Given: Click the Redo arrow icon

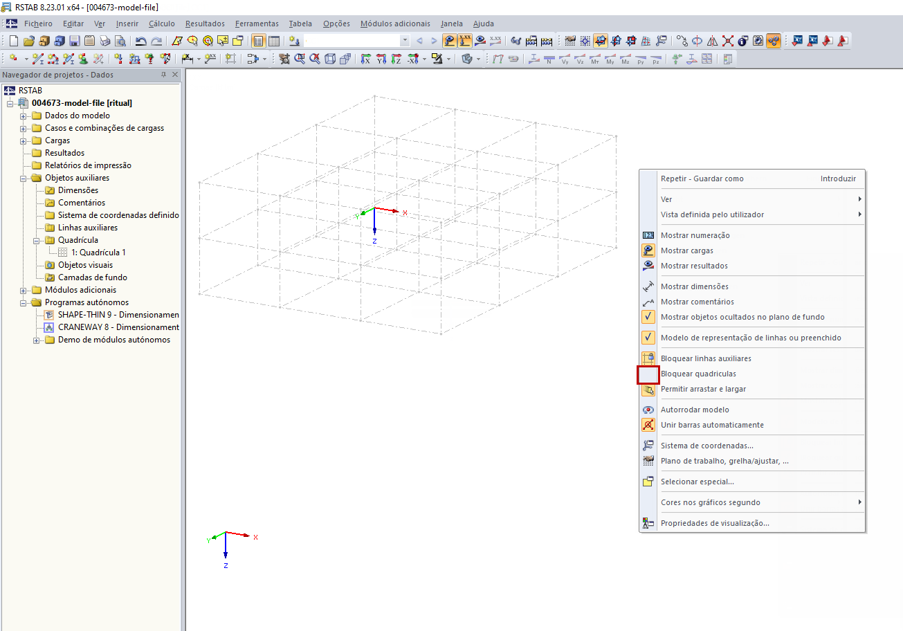Looking at the screenshot, I should [x=156, y=41].
